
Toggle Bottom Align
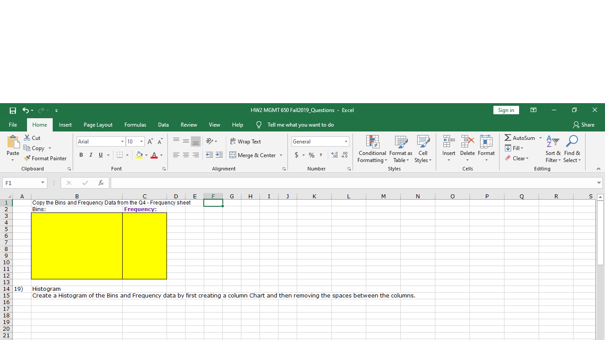[x=195, y=142]
